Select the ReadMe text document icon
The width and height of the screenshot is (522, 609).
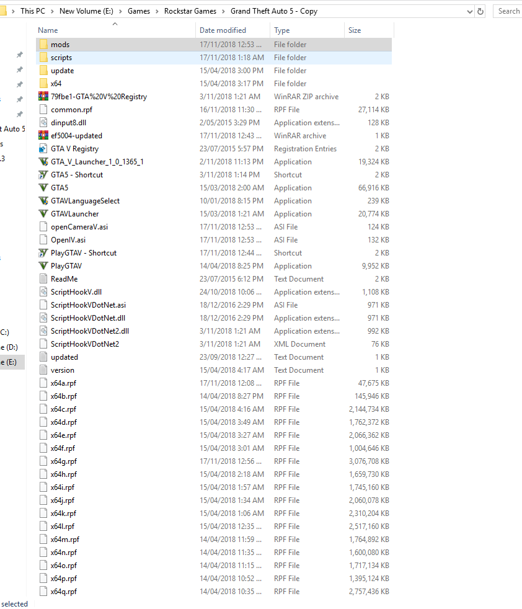43,279
